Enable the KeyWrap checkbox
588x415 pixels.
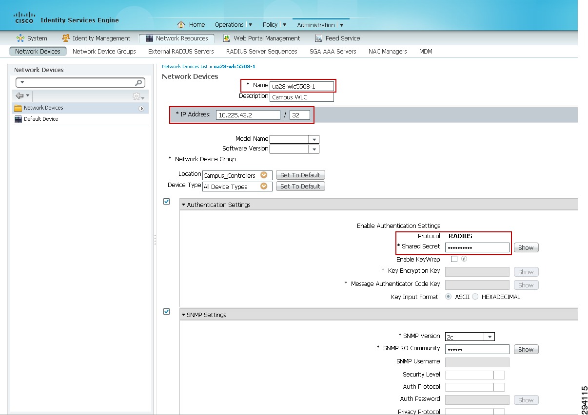click(454, 259)
